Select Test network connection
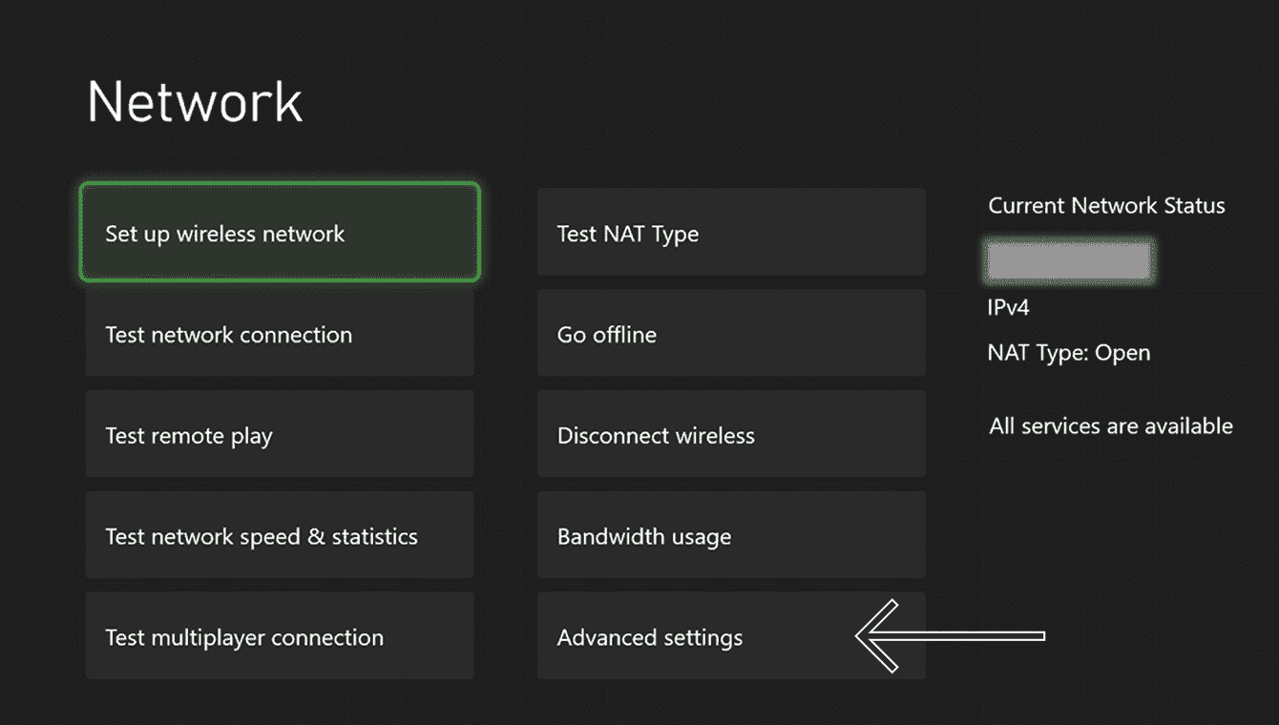The height and width of the screenshot is (725, 1279). (x=279, y=334)
